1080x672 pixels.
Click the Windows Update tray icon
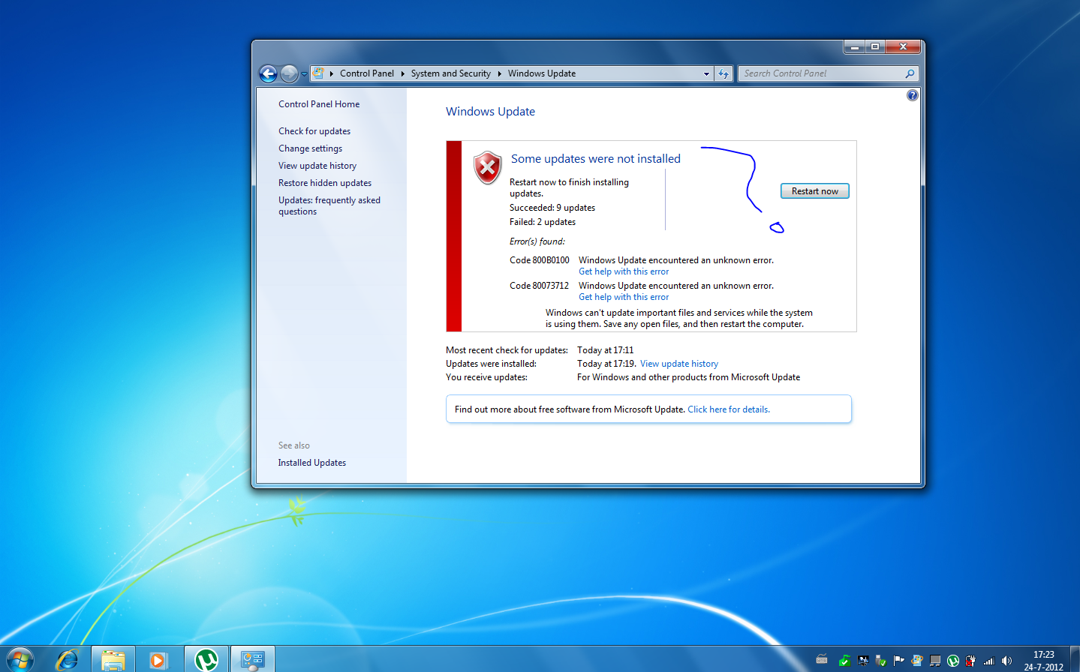[x=917, y=661]
